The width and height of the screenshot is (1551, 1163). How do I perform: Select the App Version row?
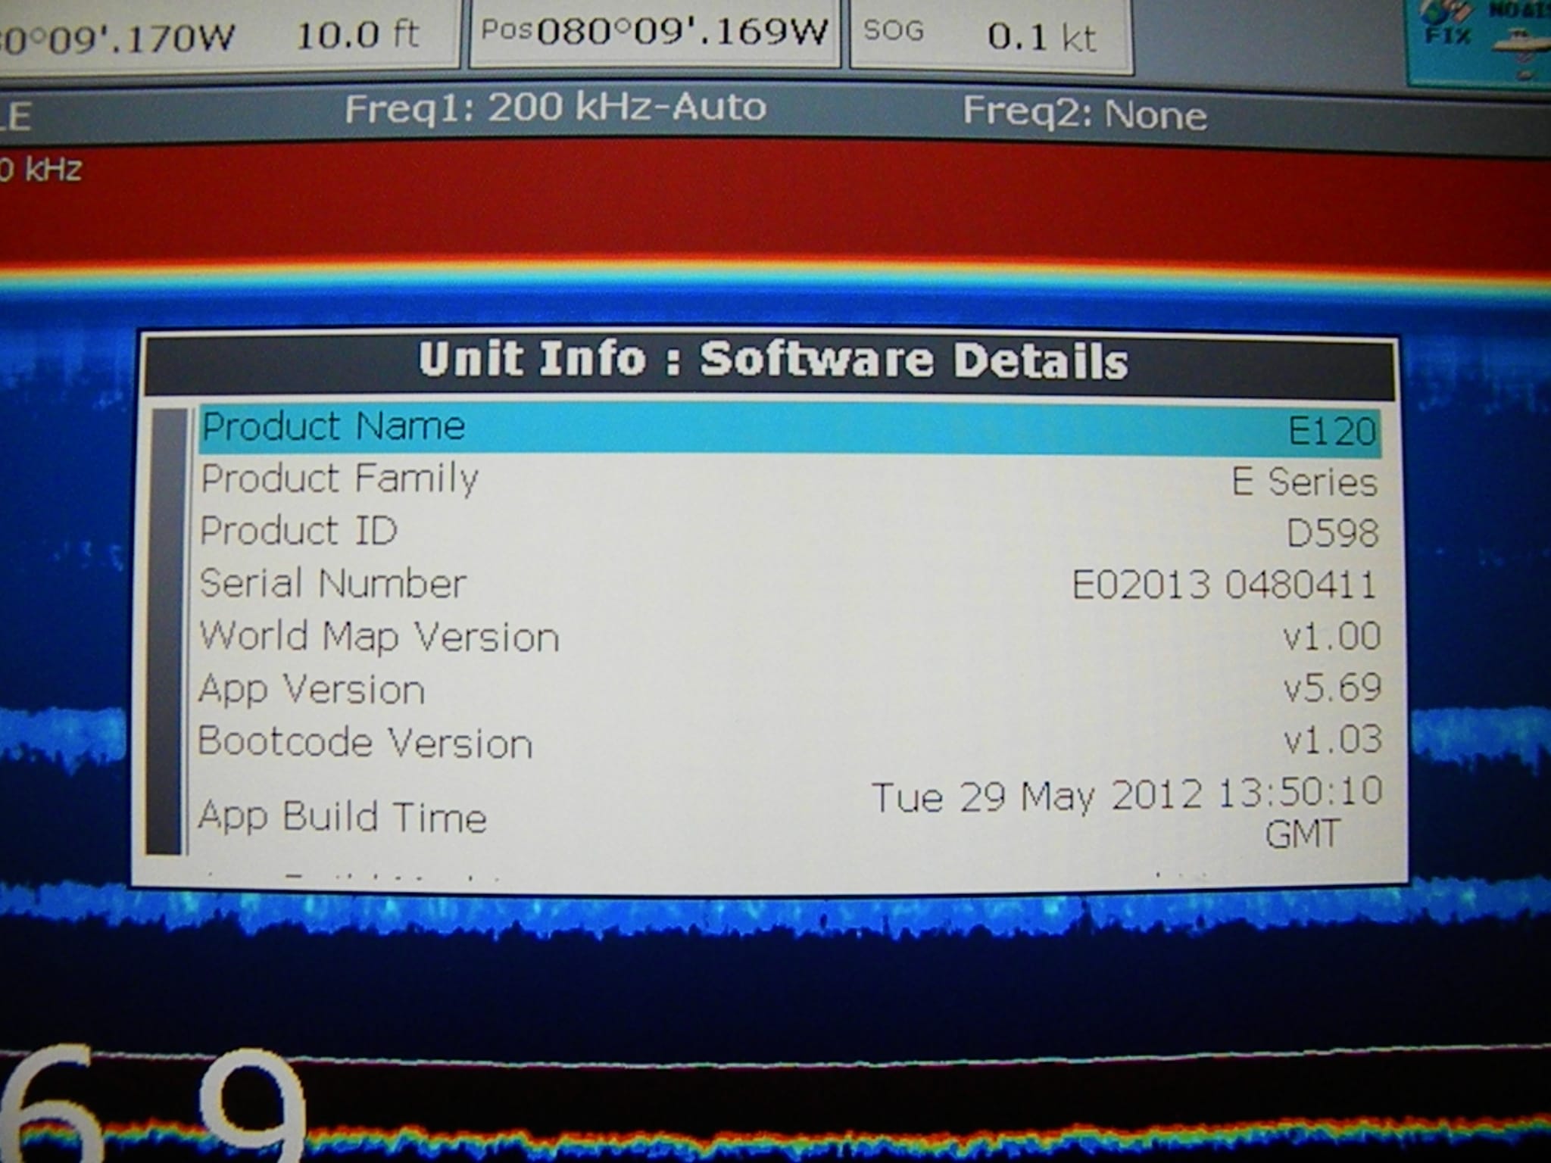click(788, 689)
